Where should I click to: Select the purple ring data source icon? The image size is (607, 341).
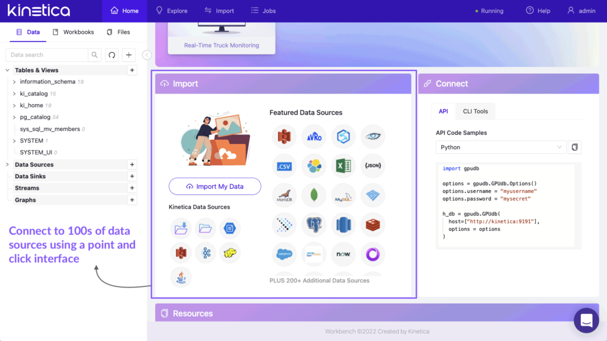(x=373, y=255)
